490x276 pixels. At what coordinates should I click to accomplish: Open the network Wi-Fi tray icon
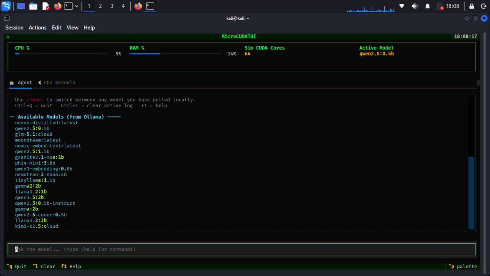(x=402, y=6)
